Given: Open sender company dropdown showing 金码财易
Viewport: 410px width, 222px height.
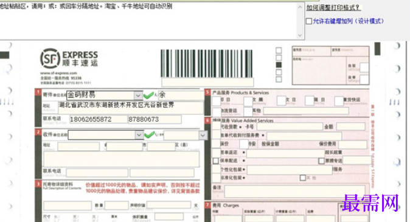Looking at the screenshot, I should 138,95.
